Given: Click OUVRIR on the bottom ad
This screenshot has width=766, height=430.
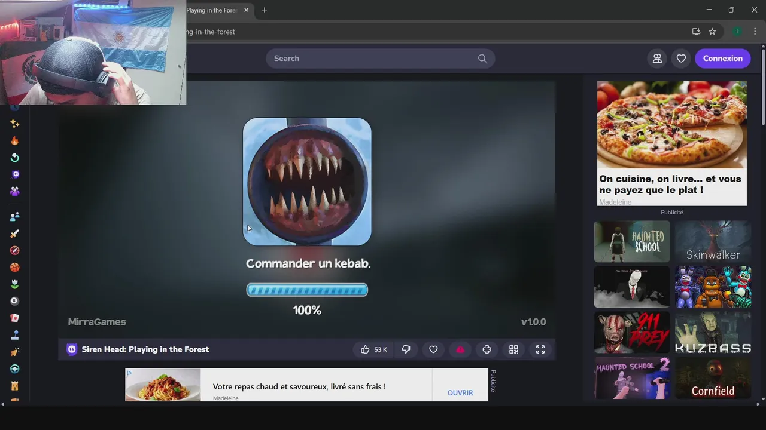Looking at the screenshot, I should coord(460,392).
